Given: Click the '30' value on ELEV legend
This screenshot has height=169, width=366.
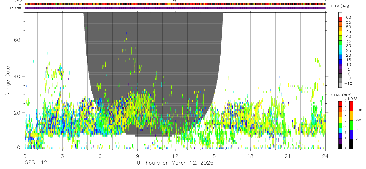Looking at the screenshot, I should tap(348, 46).
